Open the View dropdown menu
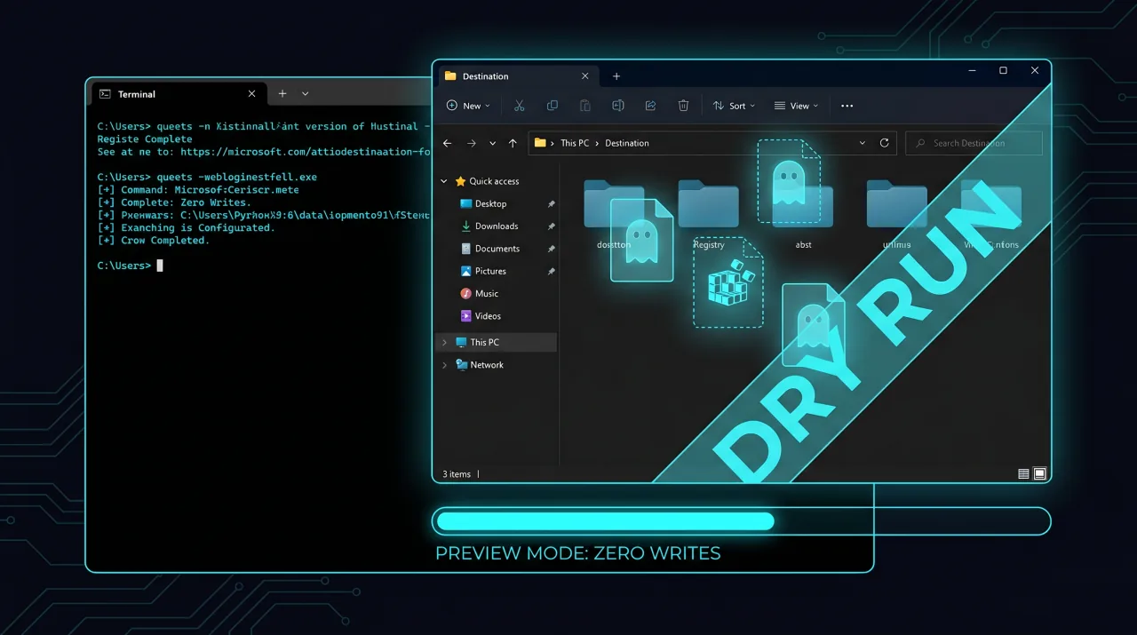 pyautogui.click(x=796, y=106)
